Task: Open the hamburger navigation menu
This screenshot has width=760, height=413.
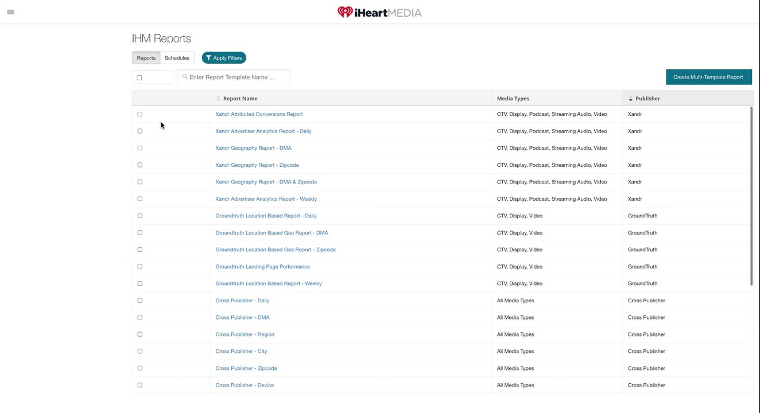Action: click(10, 12)
